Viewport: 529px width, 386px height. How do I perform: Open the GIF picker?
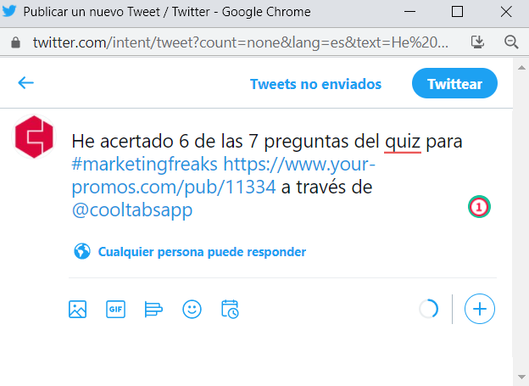[115, 309]
